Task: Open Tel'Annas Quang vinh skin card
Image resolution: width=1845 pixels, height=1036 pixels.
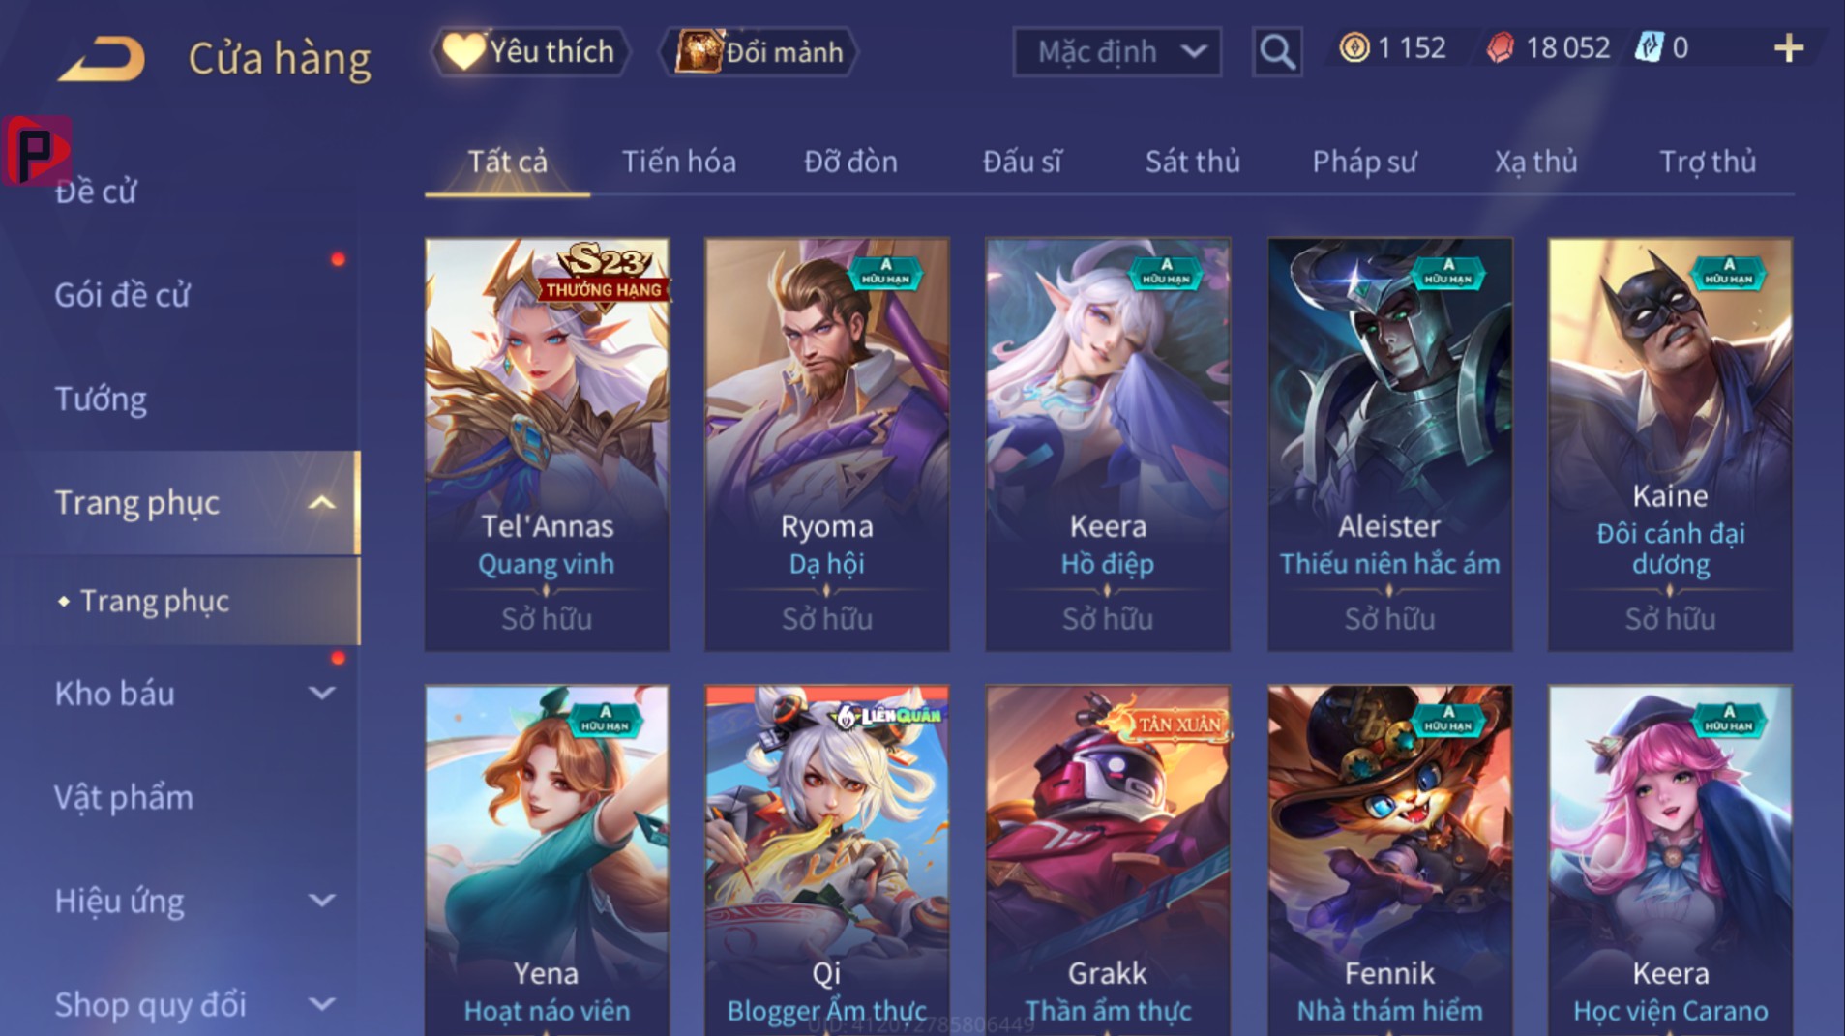Action: 547,444
